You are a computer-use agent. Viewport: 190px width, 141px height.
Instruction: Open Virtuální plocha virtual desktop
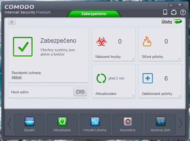(95, 122)
